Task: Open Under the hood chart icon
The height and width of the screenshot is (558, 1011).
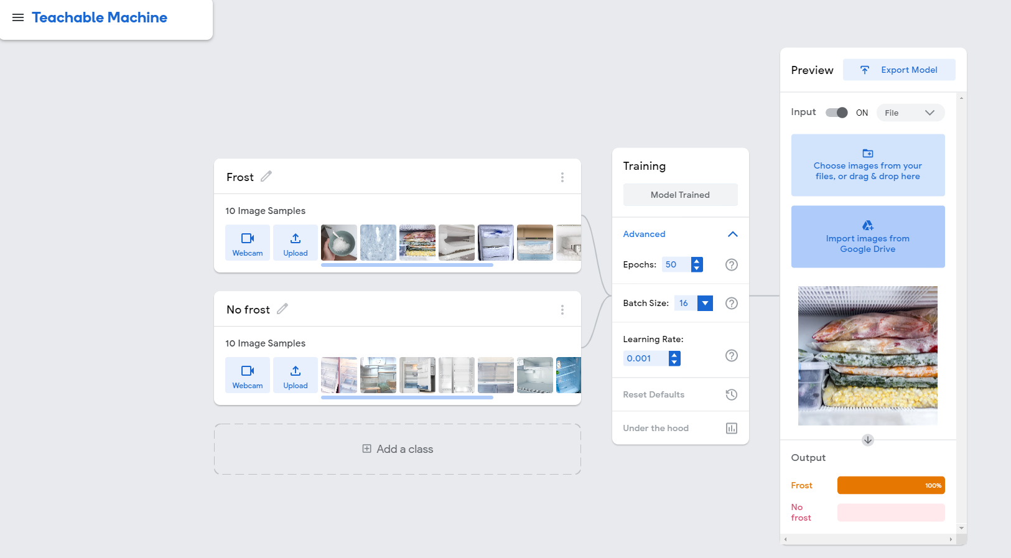Action: pyautogui.click(x=732, y=428)
